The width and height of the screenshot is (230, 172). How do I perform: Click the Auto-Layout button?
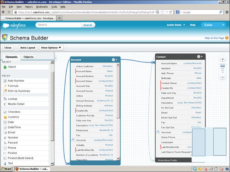pos(28,48)
